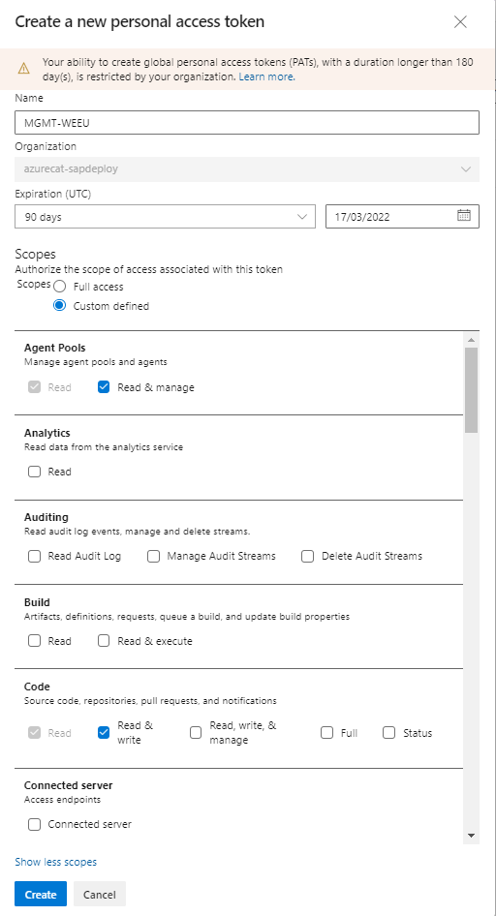Viewport: 496px width, 916px height.
Task: Click the warning triangle icon in banner
Action: [23, 69]
